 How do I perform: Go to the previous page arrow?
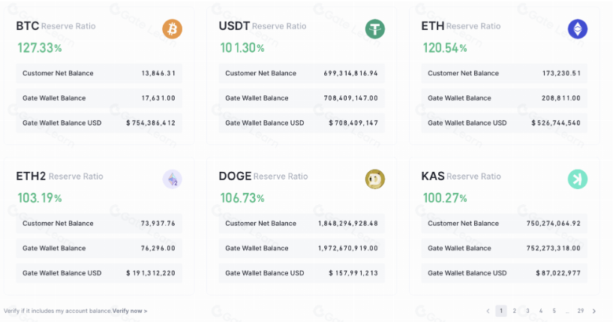point(488,311)
